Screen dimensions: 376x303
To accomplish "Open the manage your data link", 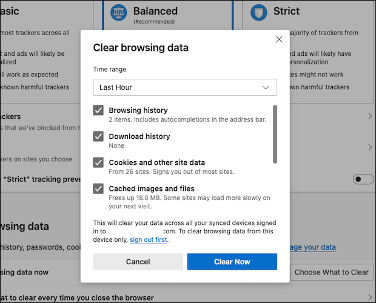I will [x=313, y=247].
